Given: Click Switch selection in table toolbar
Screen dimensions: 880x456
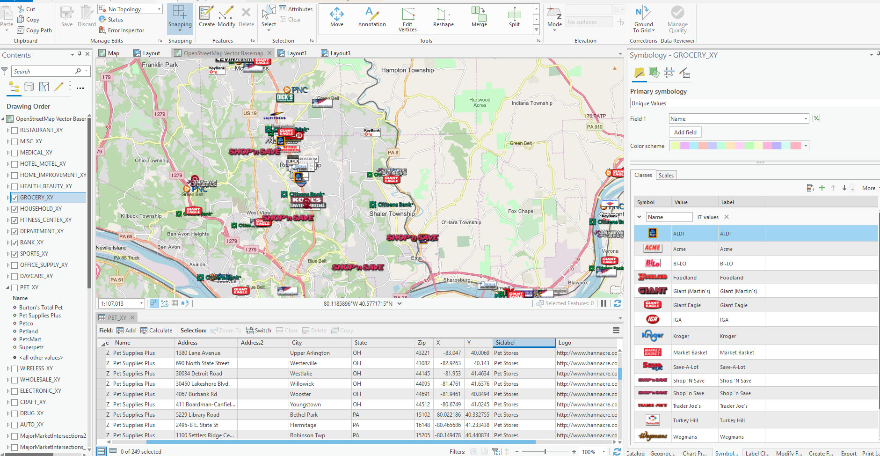Looking at the screenshot, I should 259,331.
